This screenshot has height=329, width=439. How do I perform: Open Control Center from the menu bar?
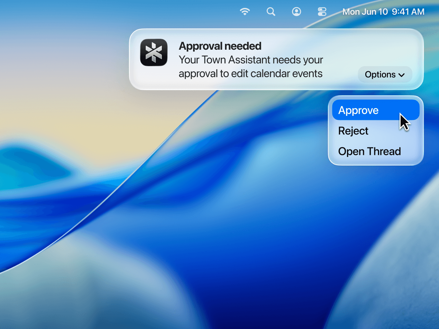point(322,11)
